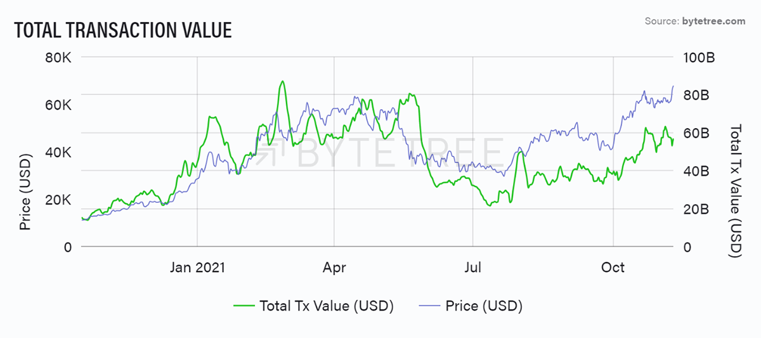Click the 60K price axis tick
Viewport: 761px width, 338px height.
tap(58, 105)
